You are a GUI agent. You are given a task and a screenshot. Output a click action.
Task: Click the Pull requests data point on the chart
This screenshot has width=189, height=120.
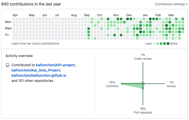pos(143,88)
